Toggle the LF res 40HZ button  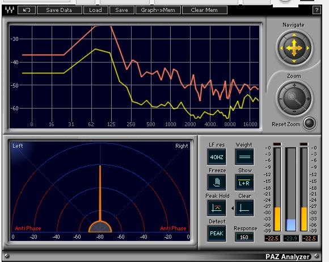click(x=217, y=157)
